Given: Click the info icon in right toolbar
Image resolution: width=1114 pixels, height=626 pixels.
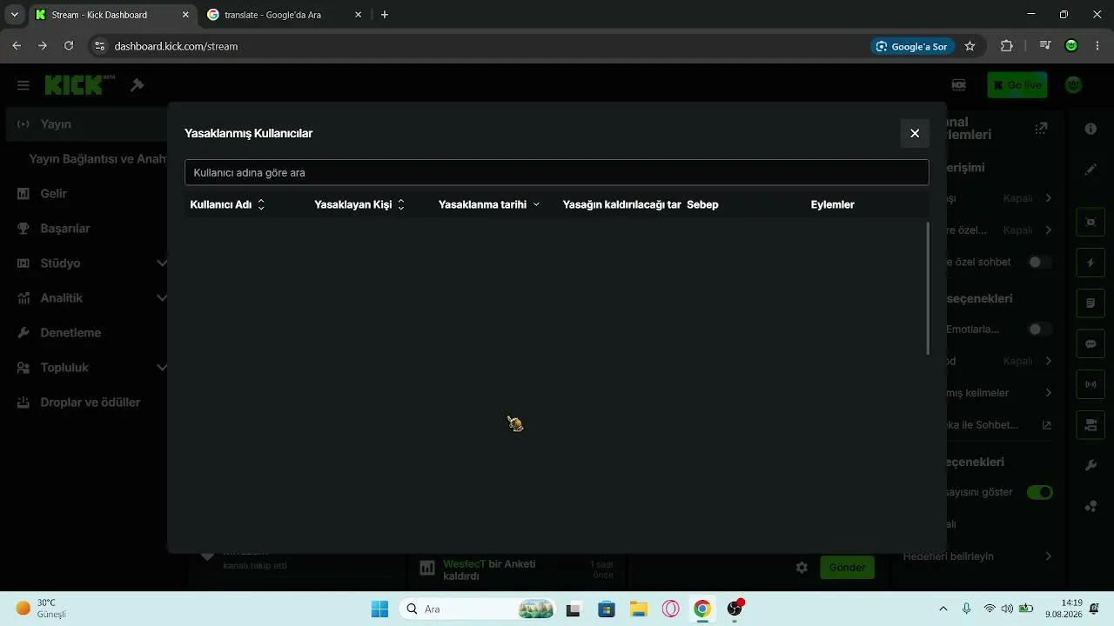Looking at the screenshot, I should pos(1091,129).
